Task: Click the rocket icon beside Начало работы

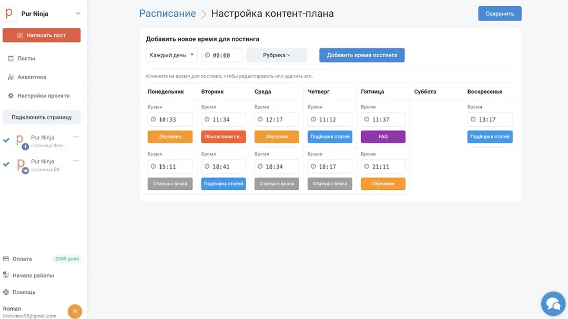Action: coord(6,275)
